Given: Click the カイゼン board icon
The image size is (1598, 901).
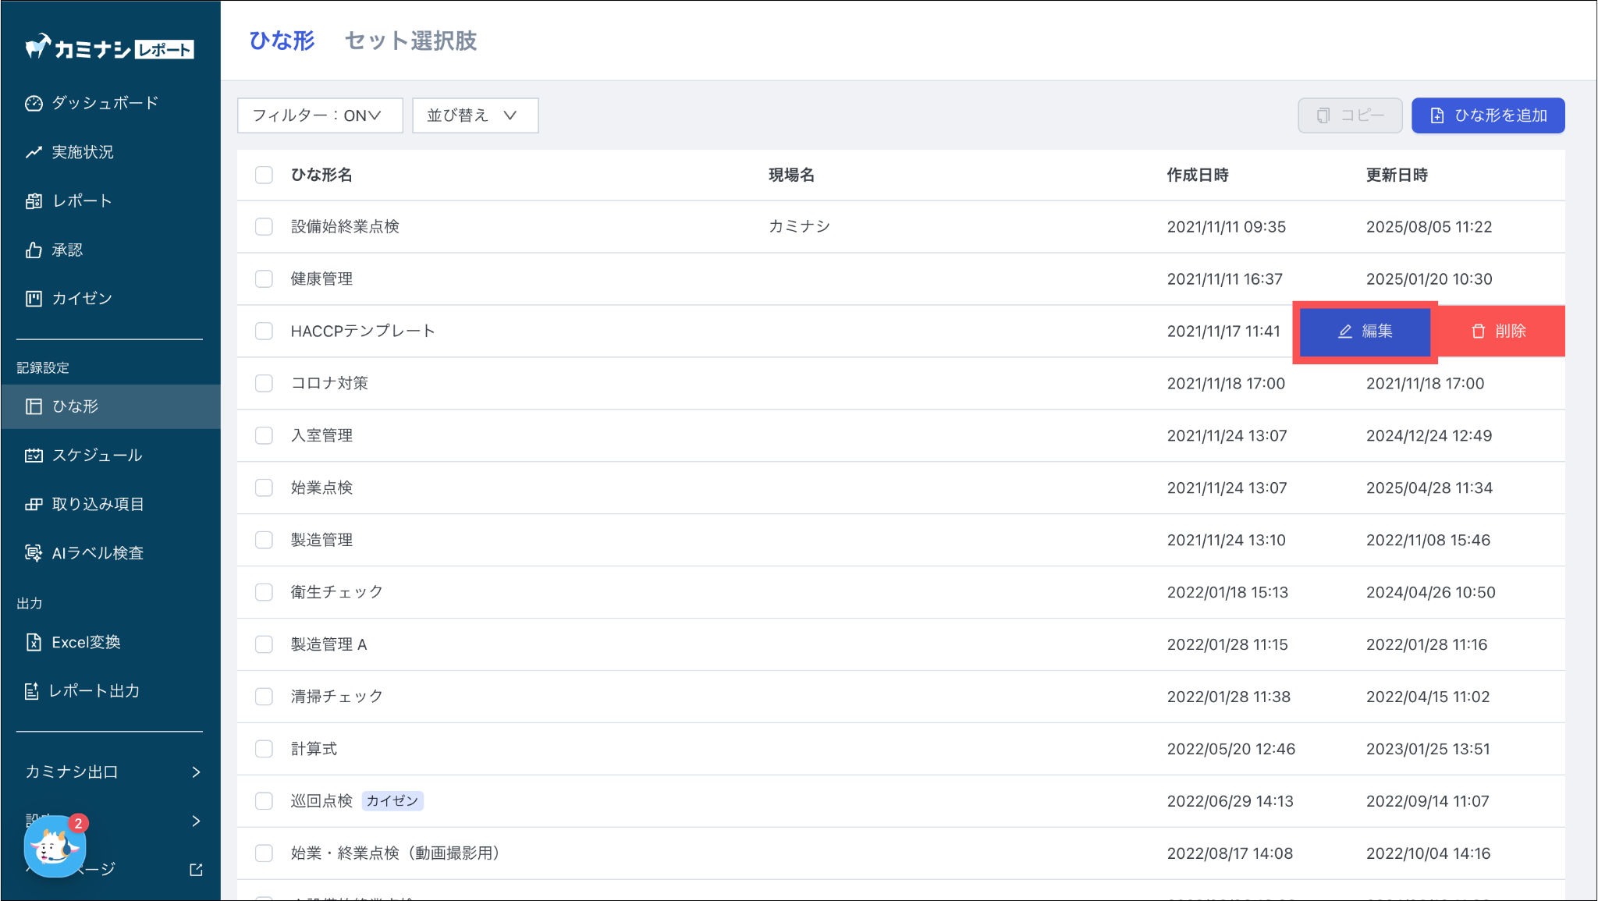Looking at the screenshot, I should click(x=34, y=299).
